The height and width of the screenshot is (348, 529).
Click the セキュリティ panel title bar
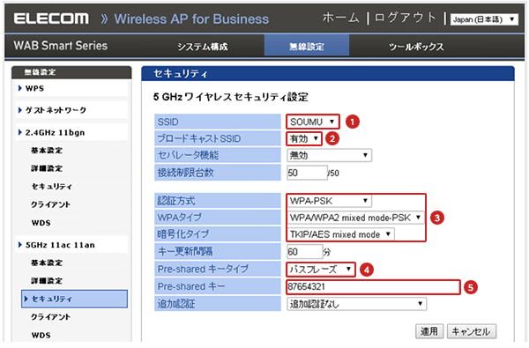click(x=328, y=73)
